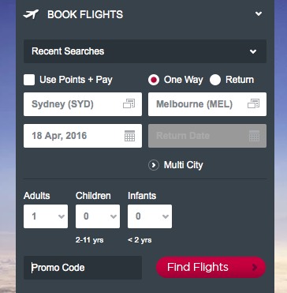
Task: Click the Promo Code input field
Action: point(83,268)
